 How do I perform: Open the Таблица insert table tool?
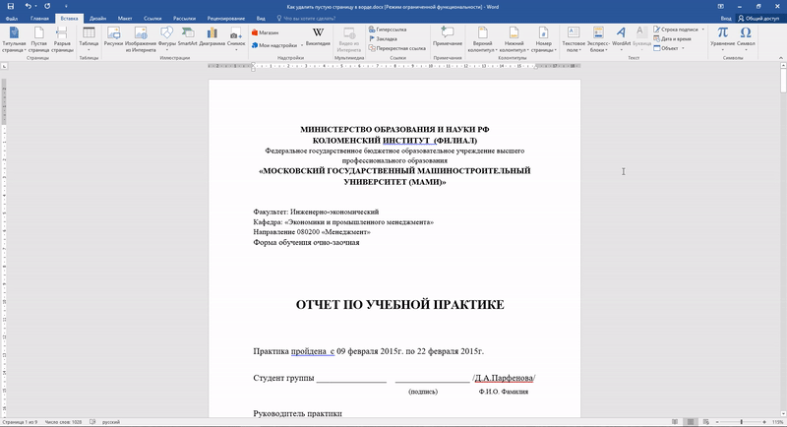pos(89,40)
